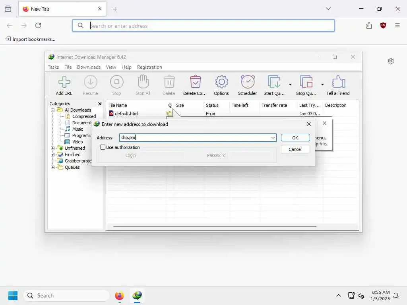Open the Windows Start menu

tap(13, 295)
